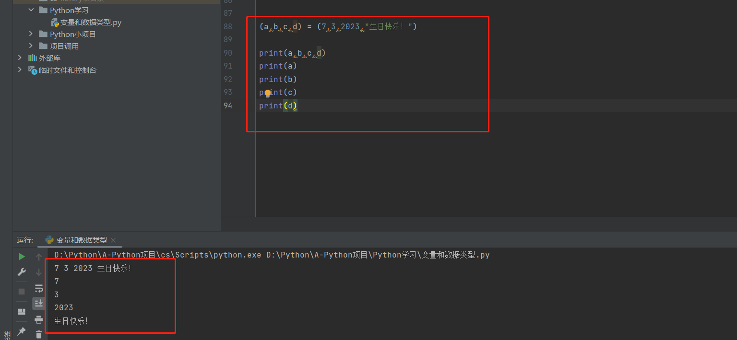Print console output using the printer icon
The width and height of the screenshot is (737, 340).
click(x=39, y=319)
